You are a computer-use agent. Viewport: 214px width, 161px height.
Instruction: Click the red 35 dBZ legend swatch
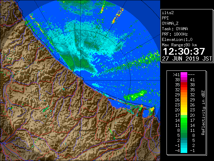click(184, 85)
